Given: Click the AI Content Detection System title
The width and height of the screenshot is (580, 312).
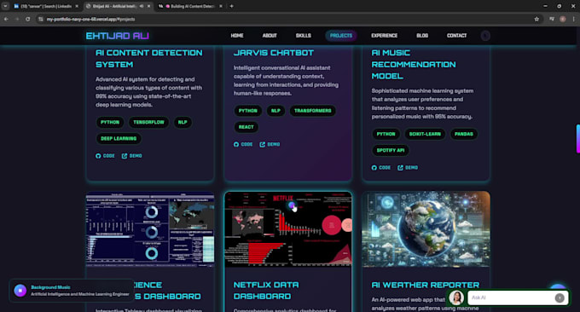Looking at the screenshot, I should click(148, 59).
